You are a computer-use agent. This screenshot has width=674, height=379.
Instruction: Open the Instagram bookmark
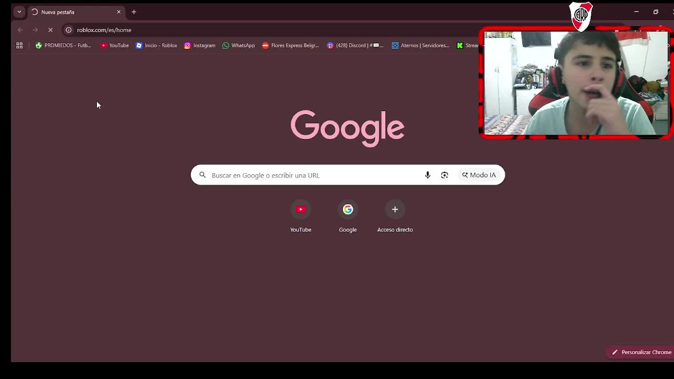200,45
